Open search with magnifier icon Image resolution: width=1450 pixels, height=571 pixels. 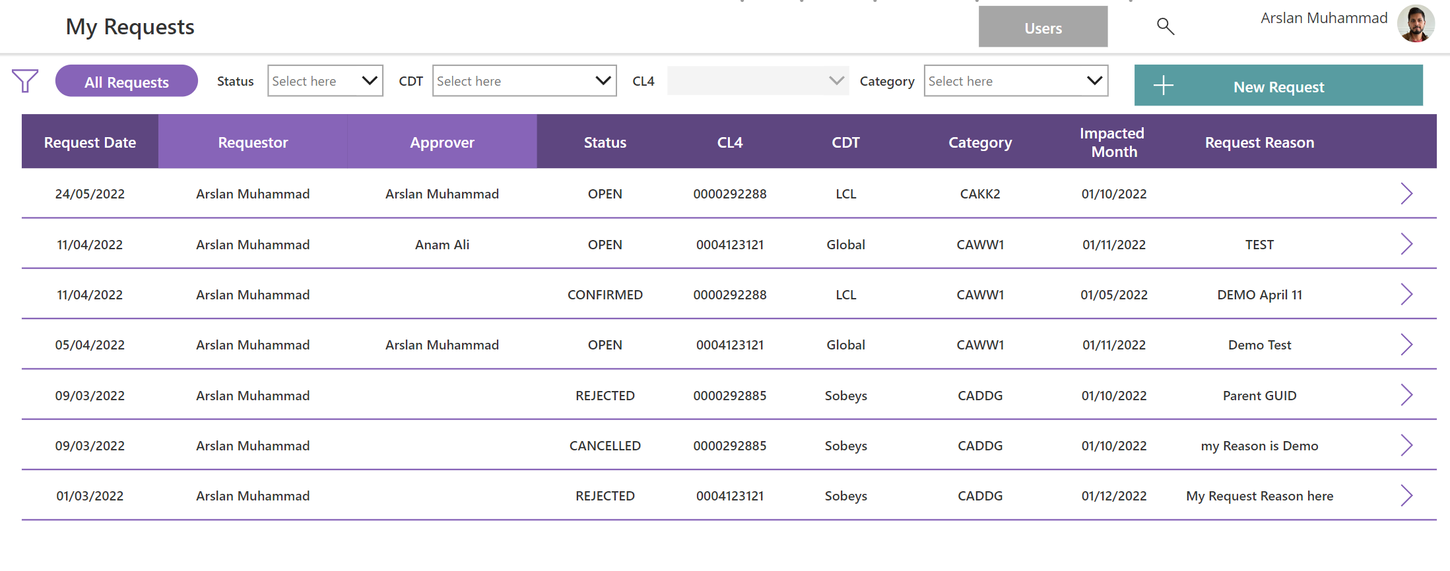click(1166, 26)
